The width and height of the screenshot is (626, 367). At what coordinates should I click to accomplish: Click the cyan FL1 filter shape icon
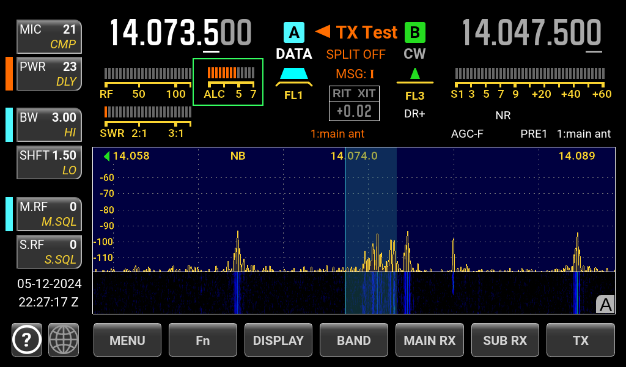[293, 75]
